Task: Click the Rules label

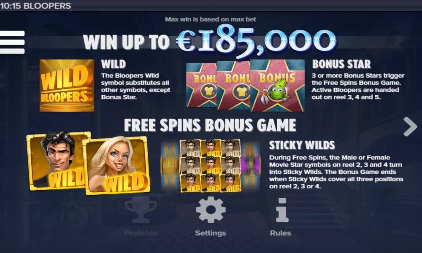Action: point(281,233)
